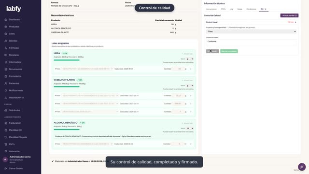Click the UREA assignment progress bar
The width and height of the screenshot is (309, 174).
click(67, 60)
